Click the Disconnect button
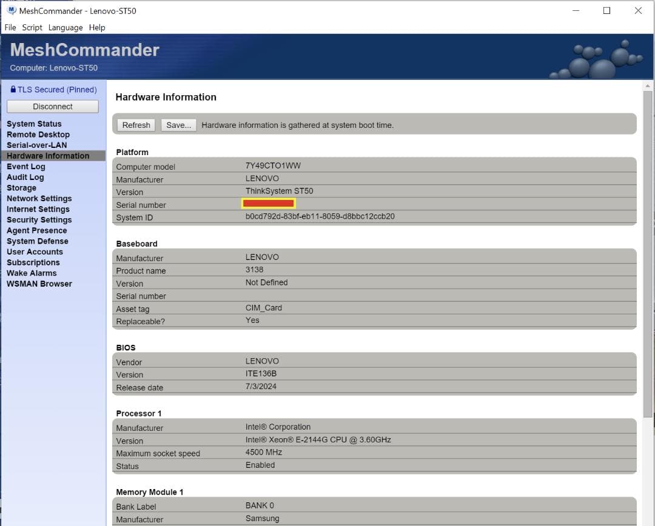 52,106
